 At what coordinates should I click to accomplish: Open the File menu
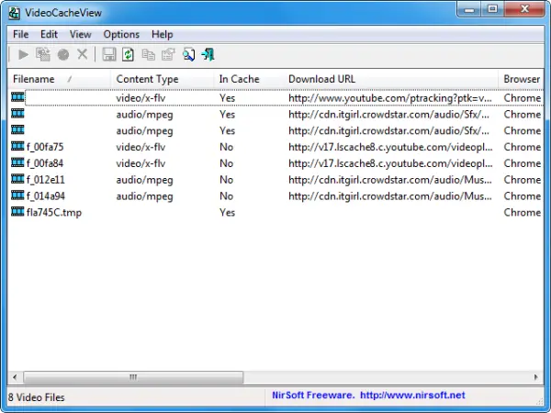[20, 34]
